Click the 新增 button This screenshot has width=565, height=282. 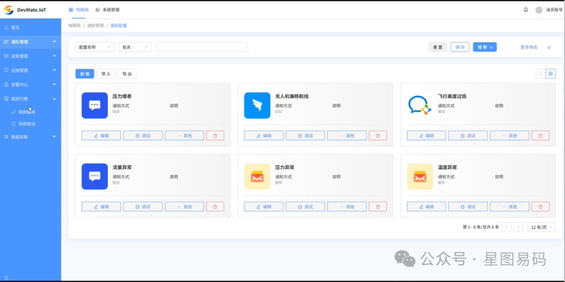tap(85, 74)
